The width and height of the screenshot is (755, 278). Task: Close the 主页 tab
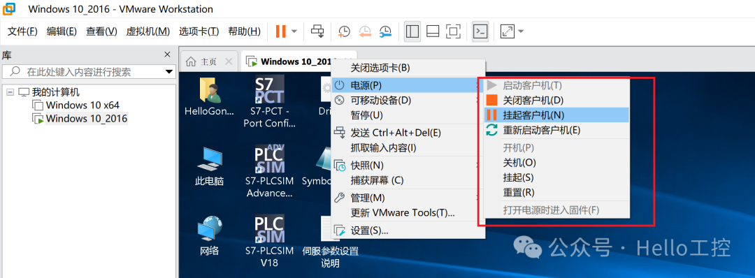[229, 61]
